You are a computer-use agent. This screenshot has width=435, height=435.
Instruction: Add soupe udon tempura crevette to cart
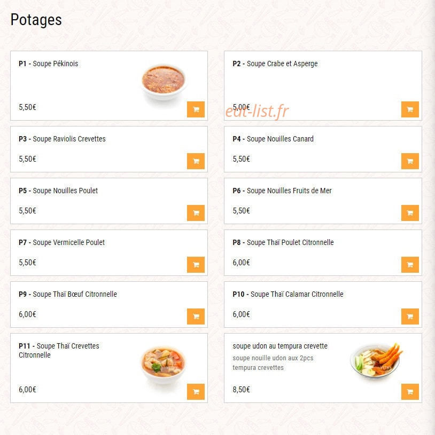click(410, 391)
